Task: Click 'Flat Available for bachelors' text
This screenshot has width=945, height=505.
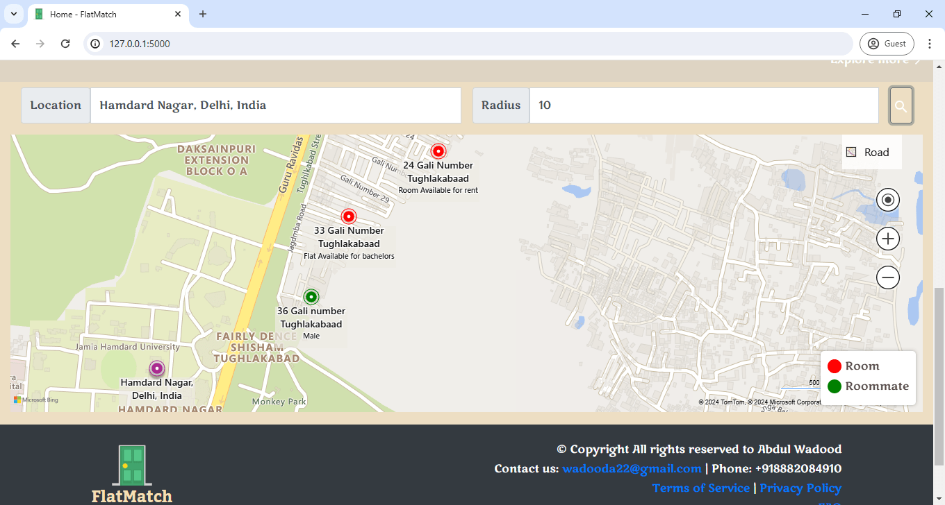Action: pyautogui.click(x=349, y=256)
